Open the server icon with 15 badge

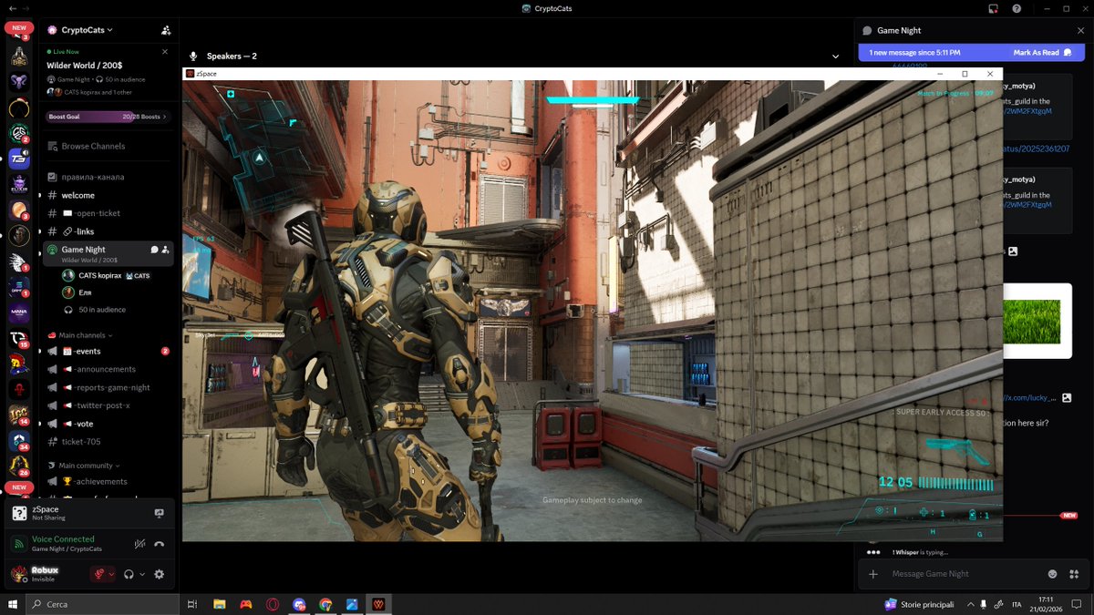pyautogui.click(x=19, y=339)
